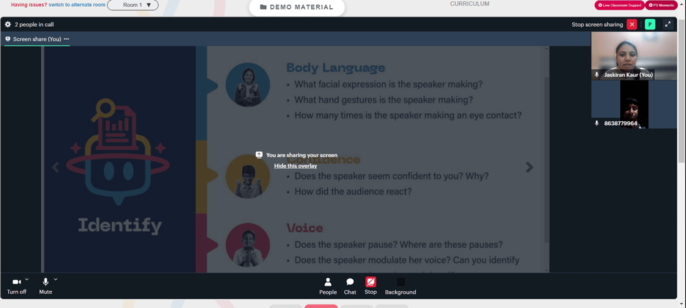Open Background effects
This screenshot has width=686, height=308.
click(x=401, y=287)
